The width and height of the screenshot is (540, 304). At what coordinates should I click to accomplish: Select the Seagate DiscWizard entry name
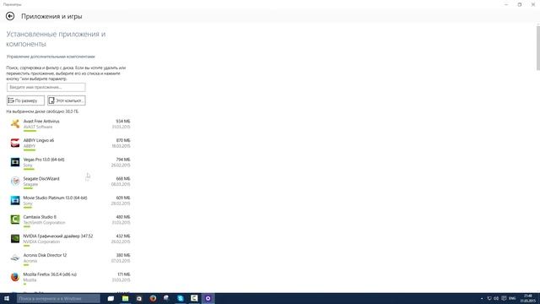point(41,178)
